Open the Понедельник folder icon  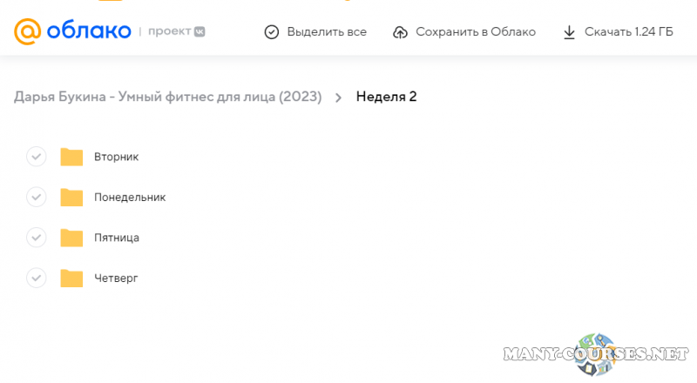tap(71, 198)
